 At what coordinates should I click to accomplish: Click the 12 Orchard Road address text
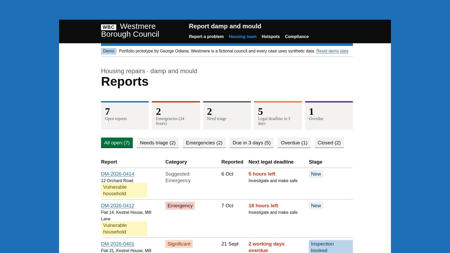117,181
